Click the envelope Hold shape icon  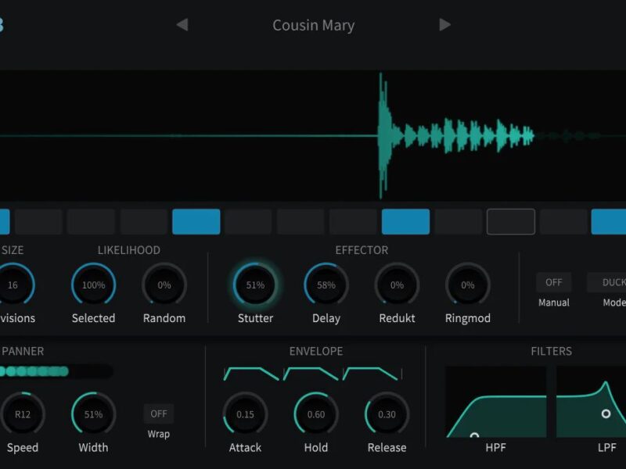click(311, 374)
